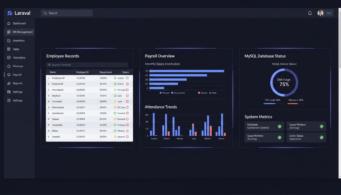Open the Cache Status card

306,137
